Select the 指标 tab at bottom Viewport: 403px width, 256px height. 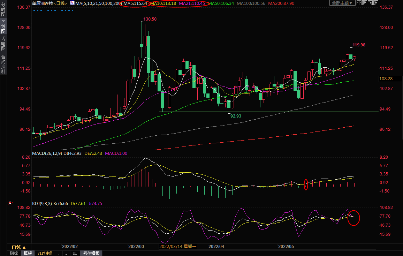[14, 253]
